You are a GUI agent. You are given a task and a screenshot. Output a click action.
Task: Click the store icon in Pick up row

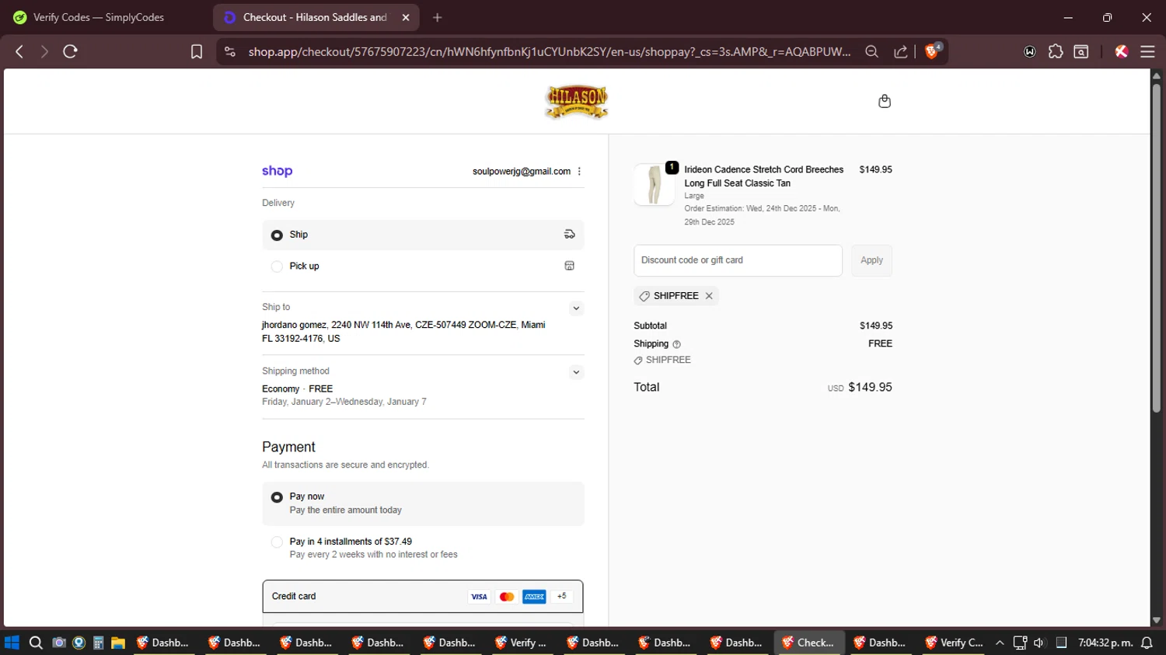(569, 266)
